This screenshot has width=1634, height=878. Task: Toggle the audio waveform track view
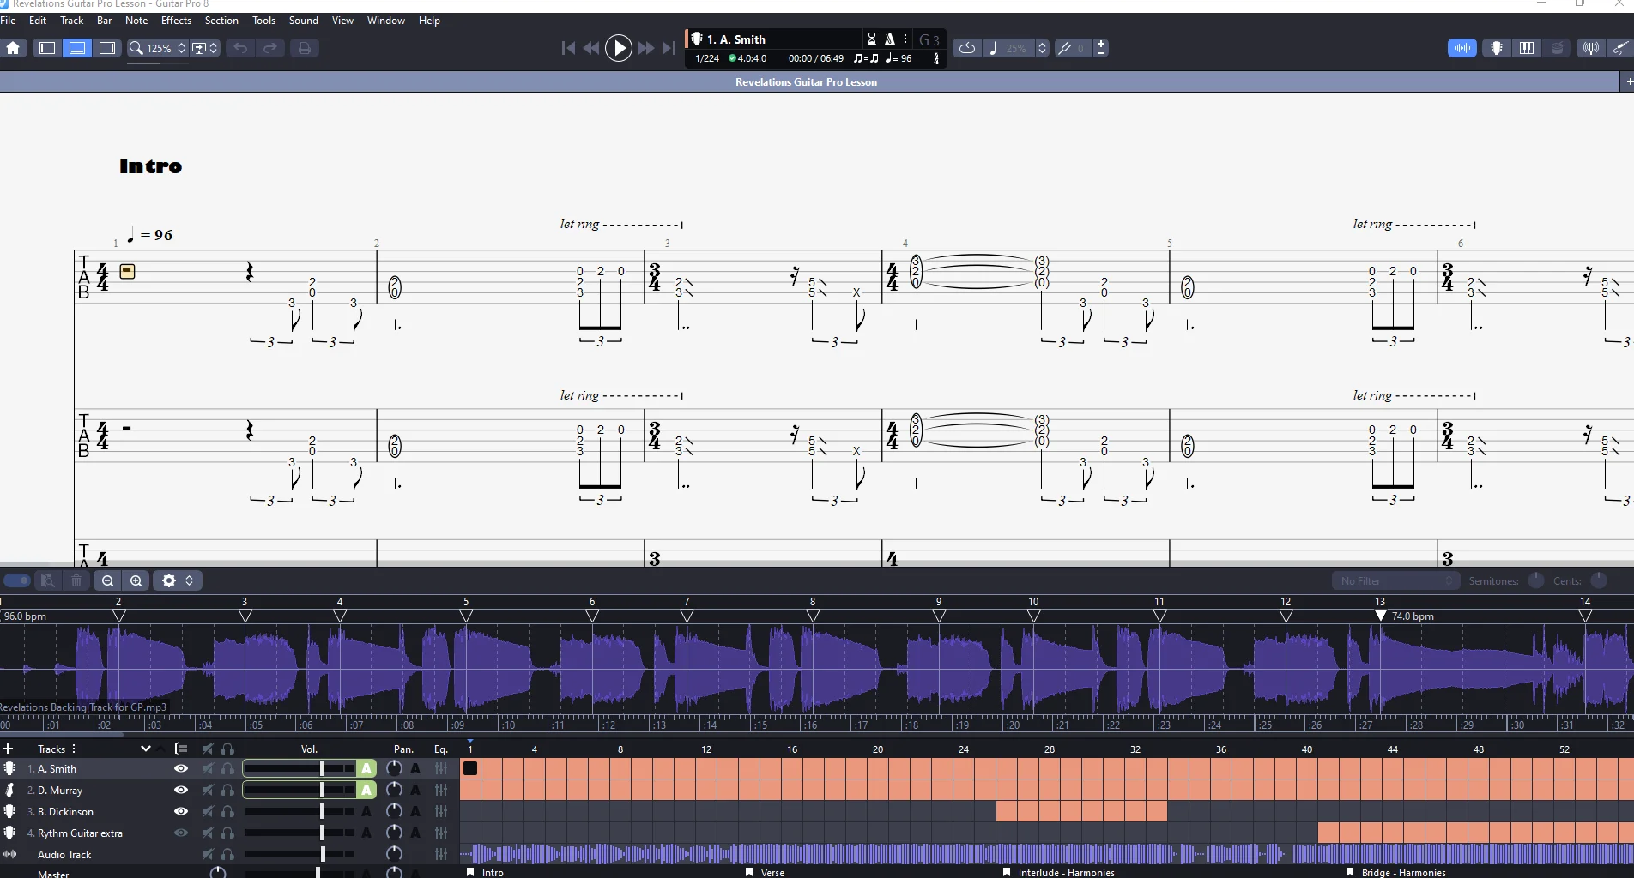click(x=1462, y=48)
